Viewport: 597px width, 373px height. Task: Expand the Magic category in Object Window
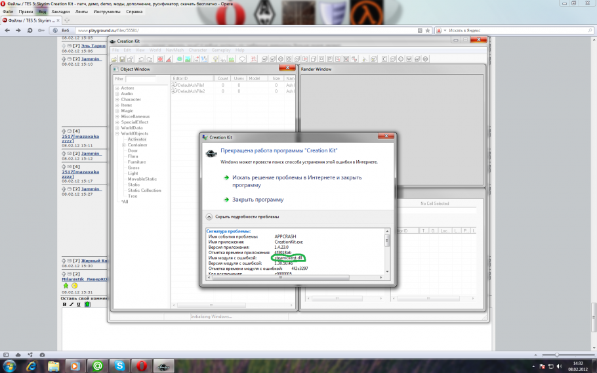117,111
